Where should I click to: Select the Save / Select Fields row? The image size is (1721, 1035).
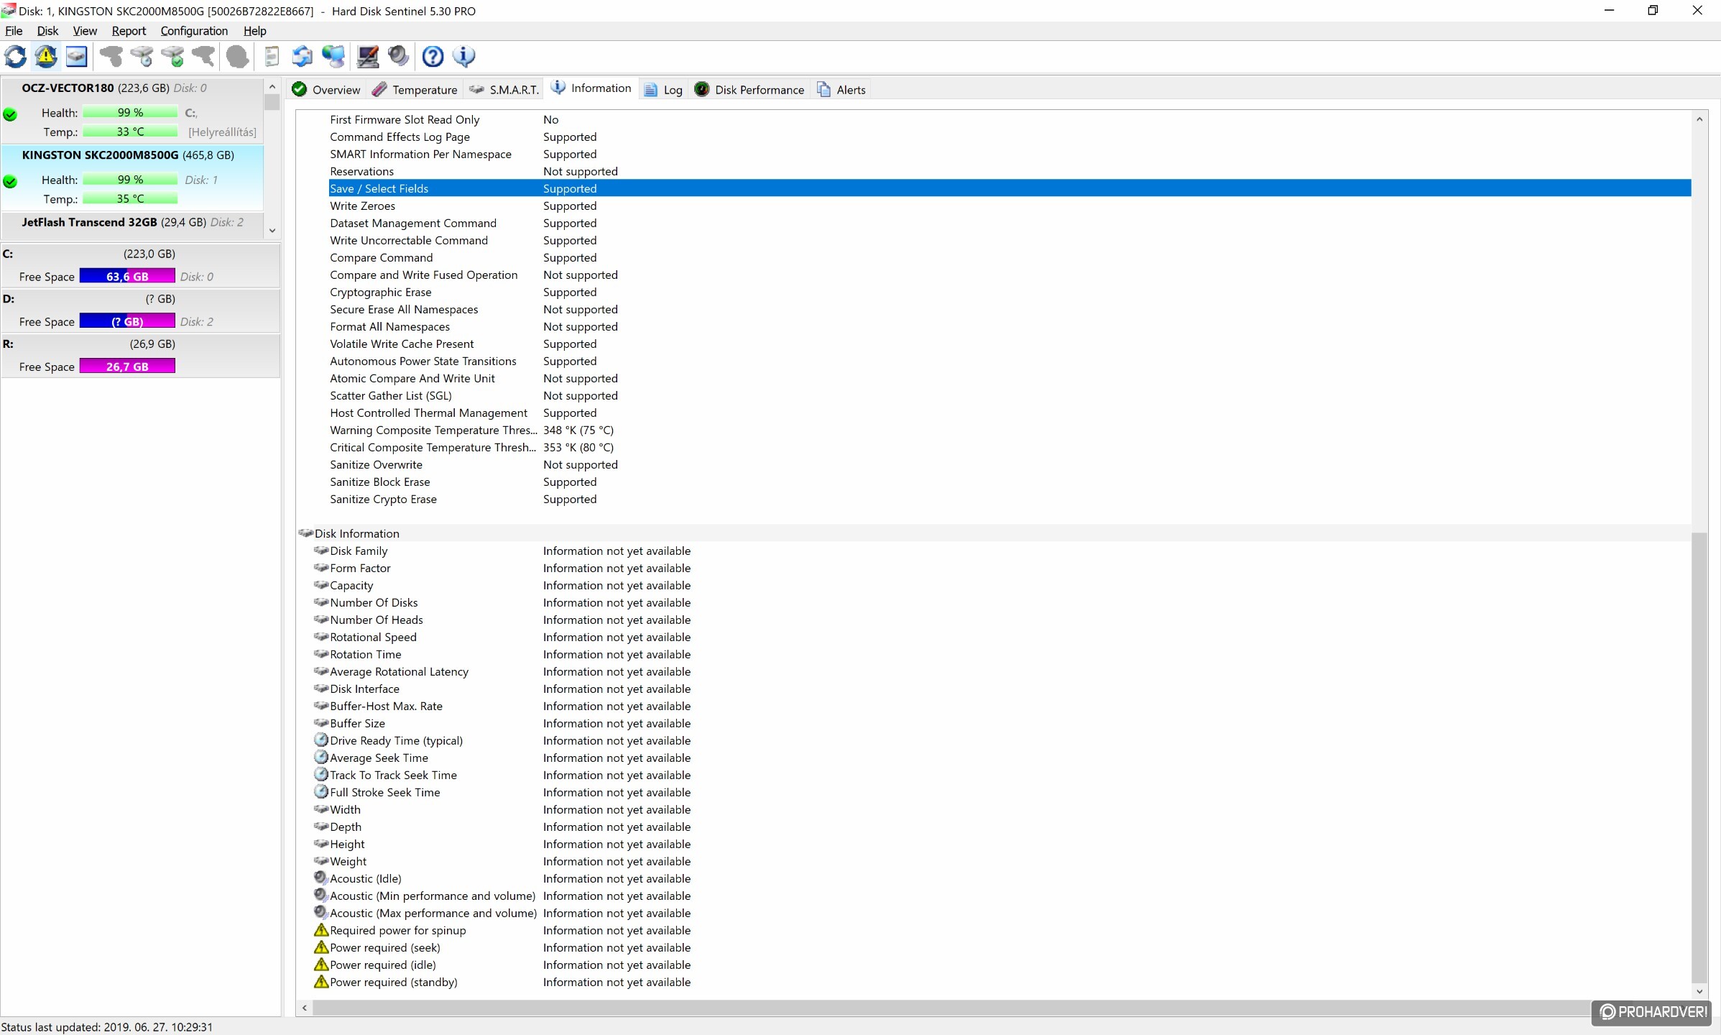[x=1009, y=188]
